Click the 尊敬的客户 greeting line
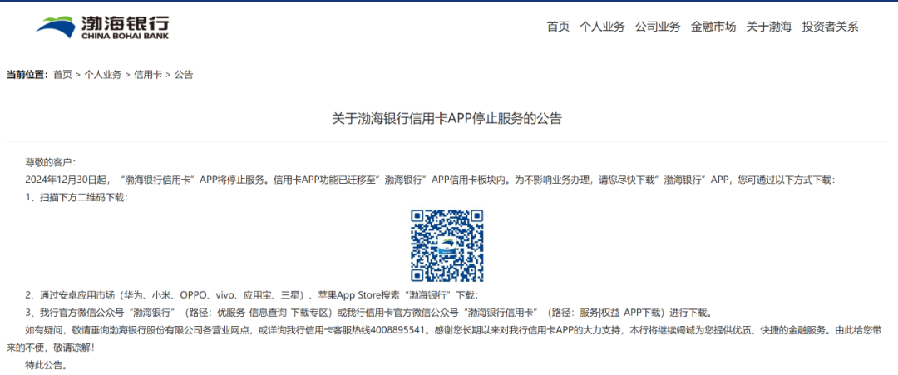The height and width of the screenshot is (375, 898). point(51,163)
